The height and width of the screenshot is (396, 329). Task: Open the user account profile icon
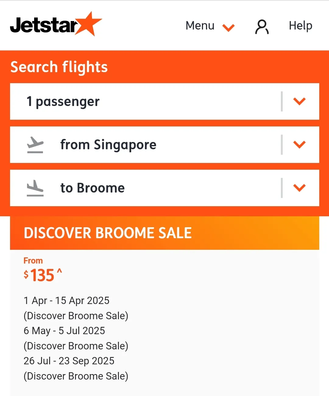pos(262,27)
